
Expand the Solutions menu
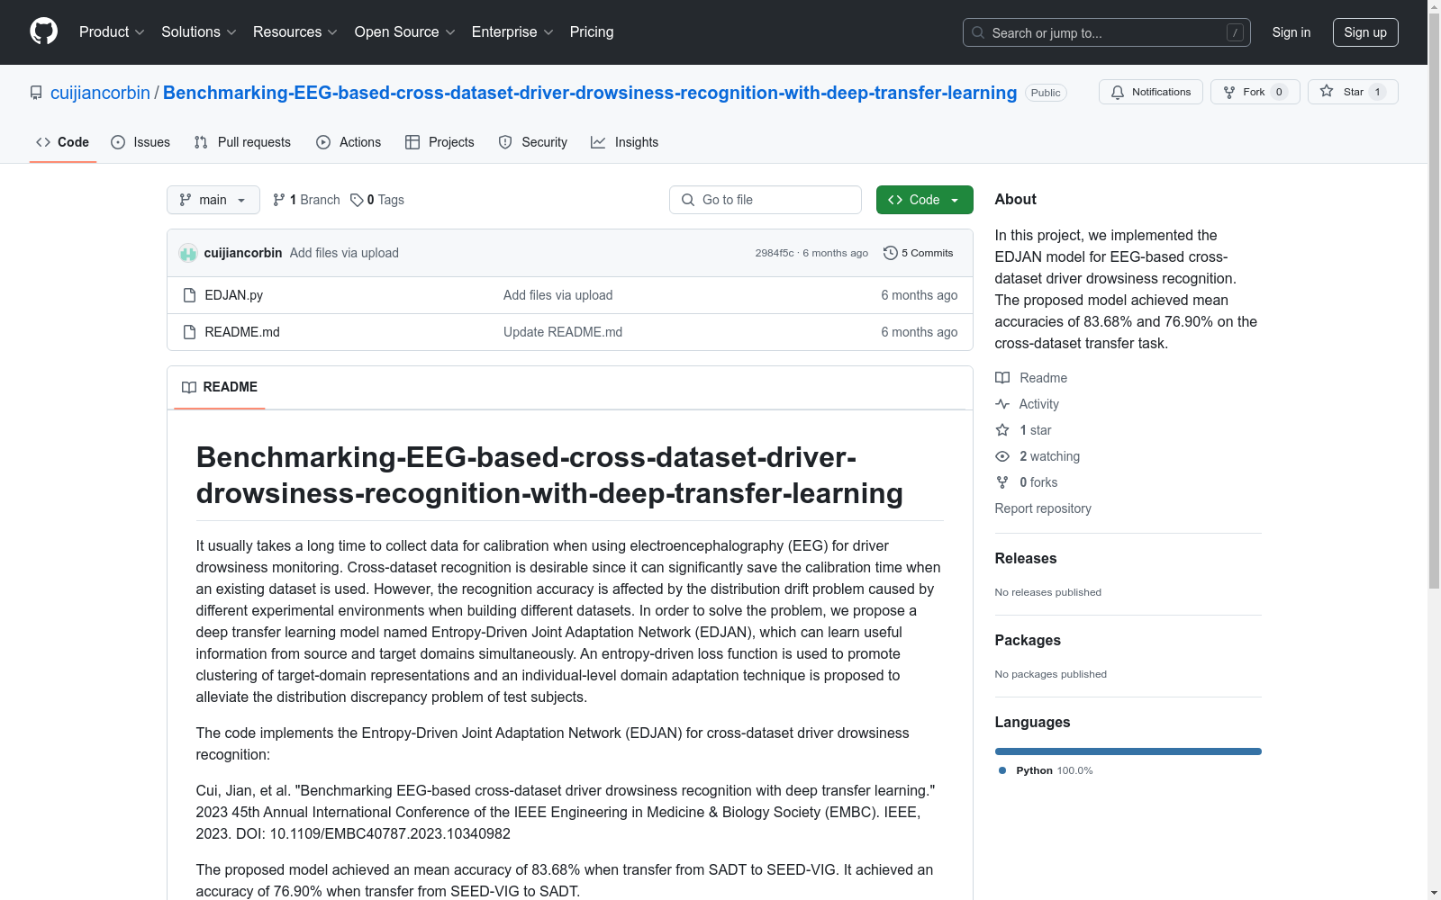(199, 31)
